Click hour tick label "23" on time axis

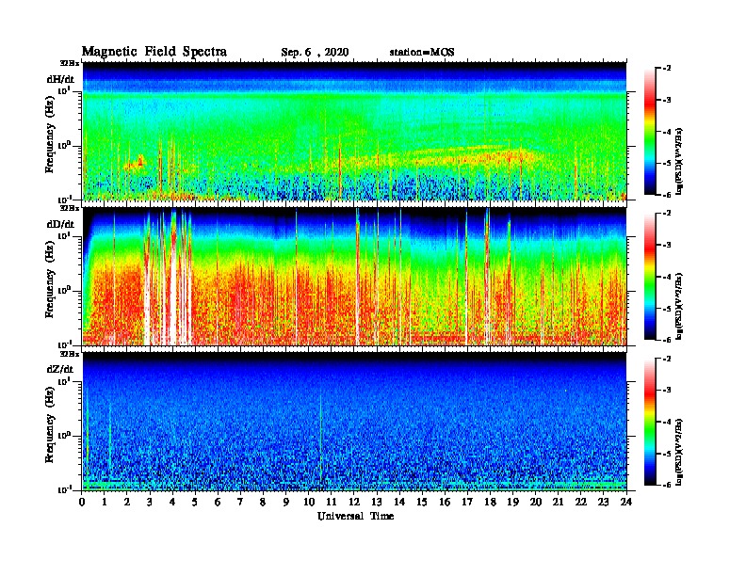click(603, 503)
